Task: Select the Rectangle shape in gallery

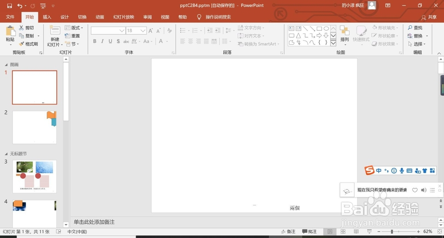Action: pyautogui.click(x=319, y=28)
